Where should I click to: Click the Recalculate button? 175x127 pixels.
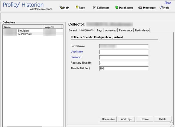point(108,119)
